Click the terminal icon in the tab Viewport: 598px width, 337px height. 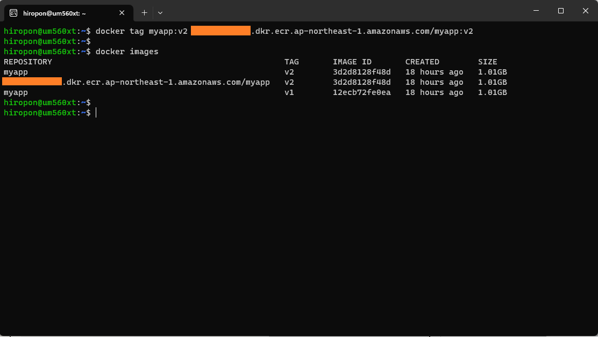pos(13,13)
